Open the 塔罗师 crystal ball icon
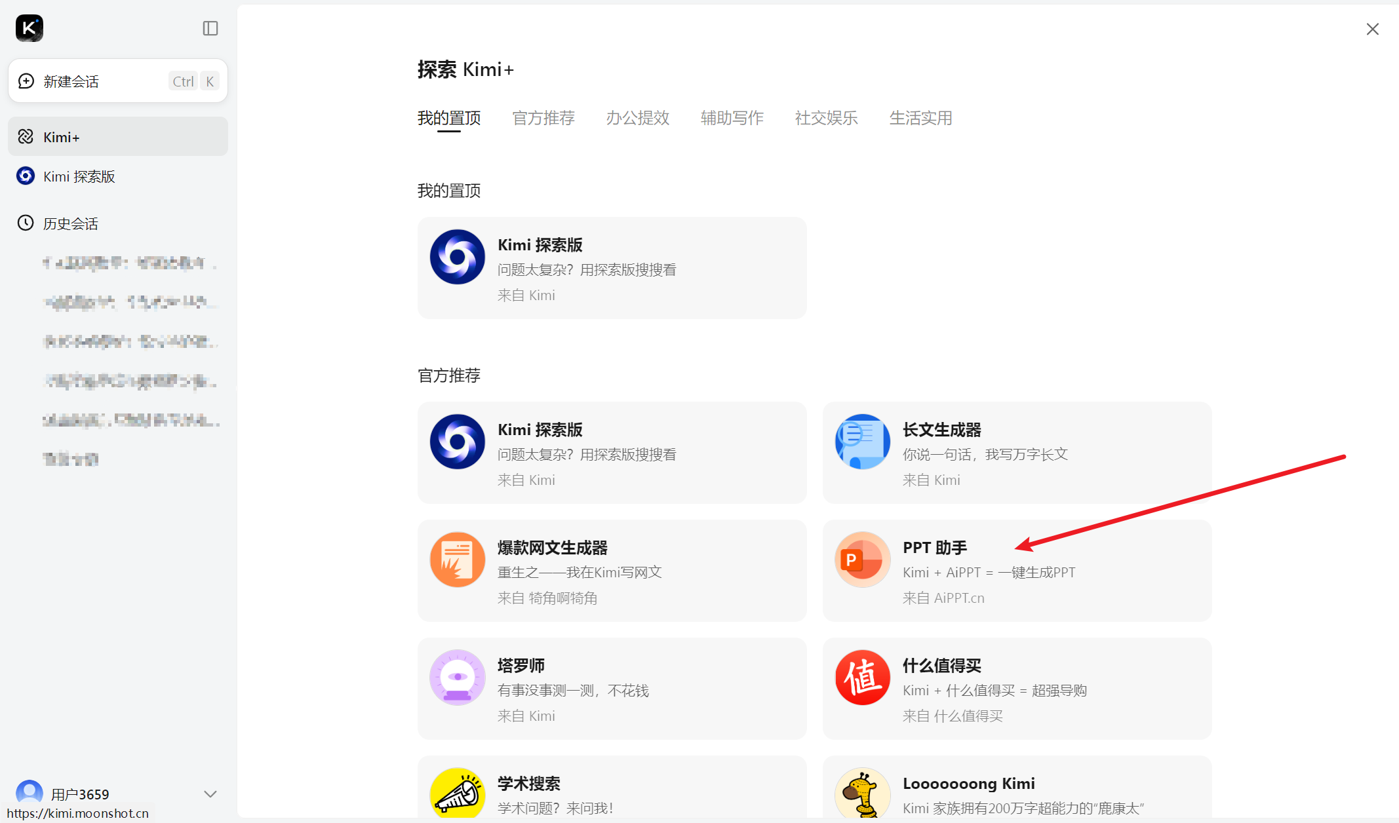Viewport: 1399px width, 823px height. [458, 678]
